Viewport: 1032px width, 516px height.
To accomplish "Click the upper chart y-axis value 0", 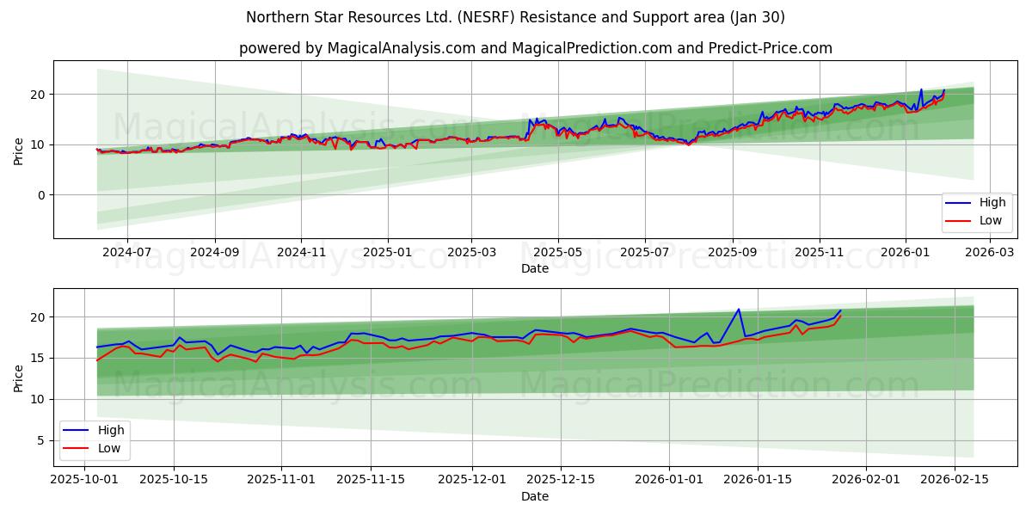I will 43,195.
